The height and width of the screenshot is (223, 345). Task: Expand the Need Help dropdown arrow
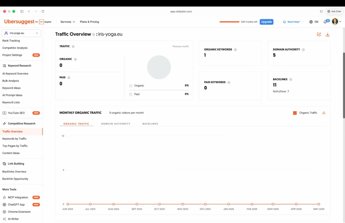click(303, 22)
